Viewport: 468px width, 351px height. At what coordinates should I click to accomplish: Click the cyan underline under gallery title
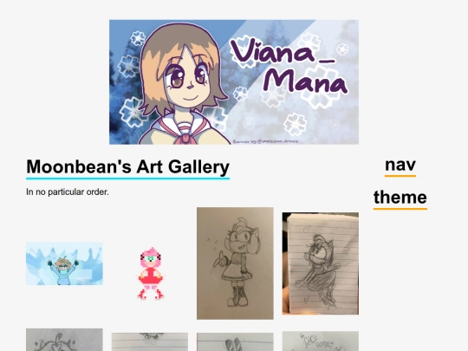tap(127, 179)
